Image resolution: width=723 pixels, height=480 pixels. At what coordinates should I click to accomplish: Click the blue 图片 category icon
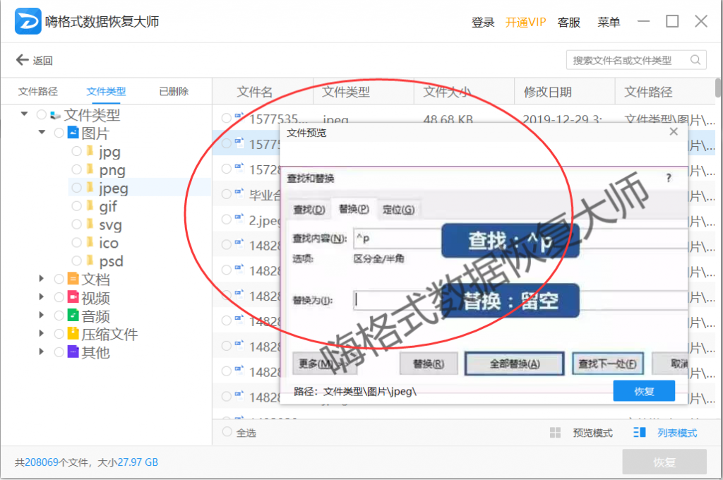(73, 132)
